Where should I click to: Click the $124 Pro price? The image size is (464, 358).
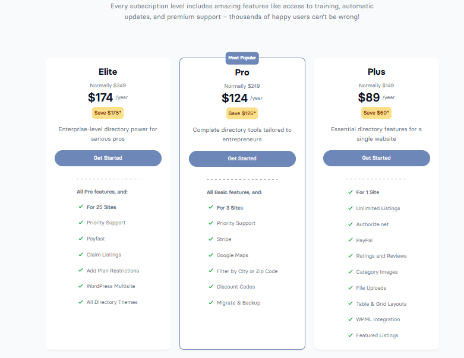(235, 98)
